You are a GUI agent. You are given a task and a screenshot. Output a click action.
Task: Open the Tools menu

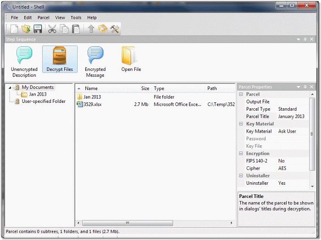(x=76, y=18)
